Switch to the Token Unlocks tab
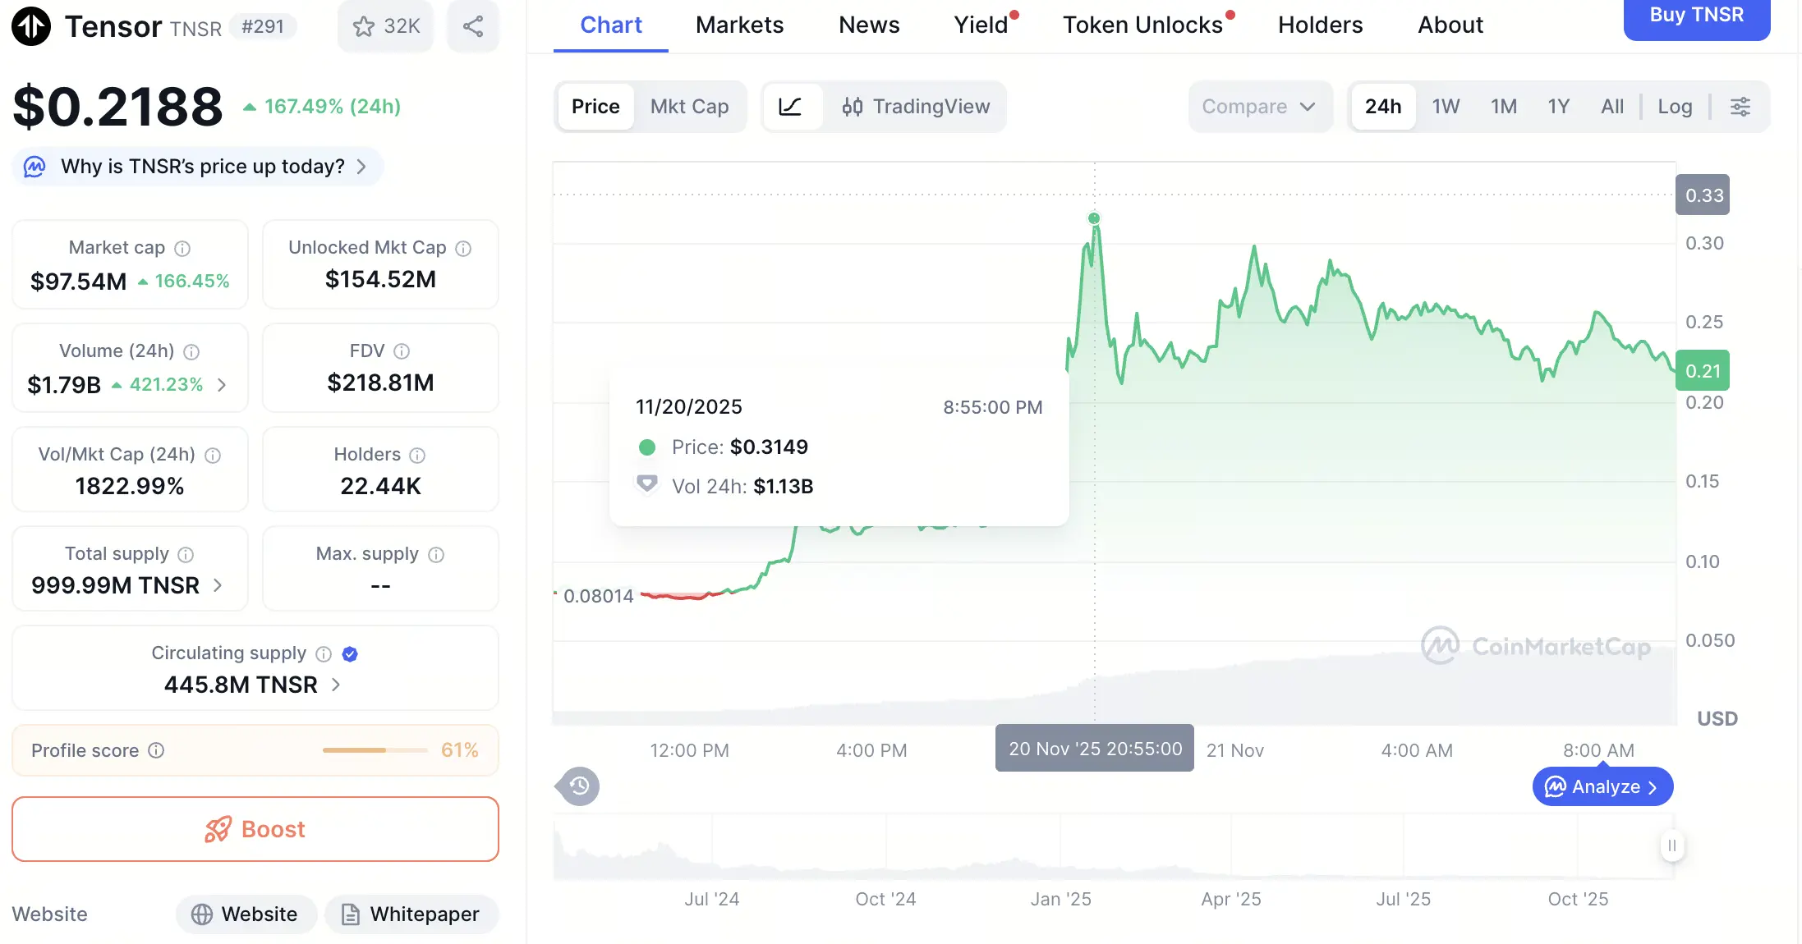This screenshot has height=944, width=1802. pos(1142,25)
